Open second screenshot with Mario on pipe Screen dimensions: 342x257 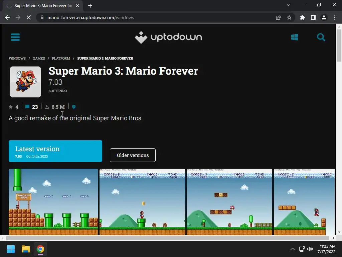click(x=142, y=202)
